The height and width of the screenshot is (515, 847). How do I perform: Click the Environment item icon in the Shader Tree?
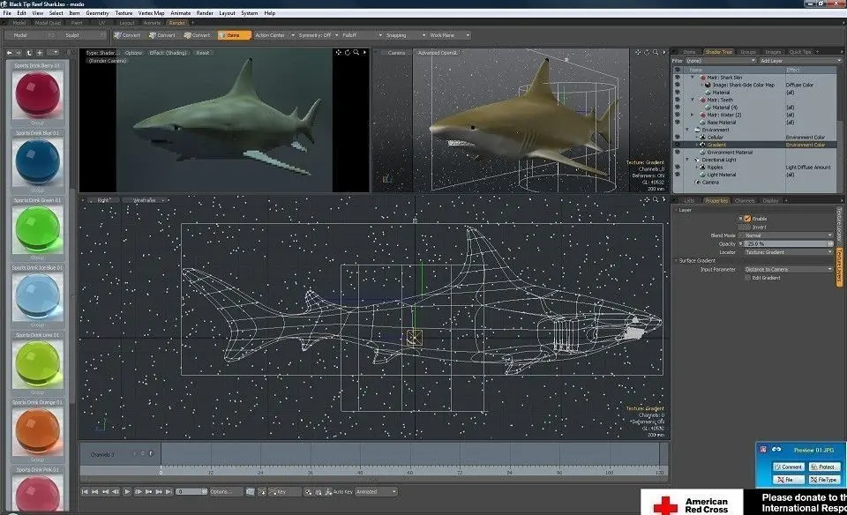click(x=697, y=130)
